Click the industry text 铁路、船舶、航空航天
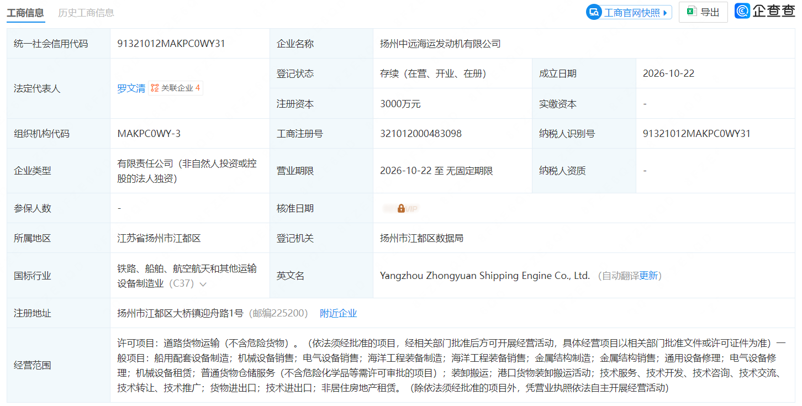The height and width of the screenshot is (406, 802). tap(187, 276)
